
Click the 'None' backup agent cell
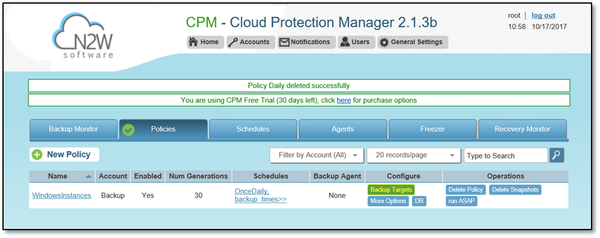click(337, 196)
